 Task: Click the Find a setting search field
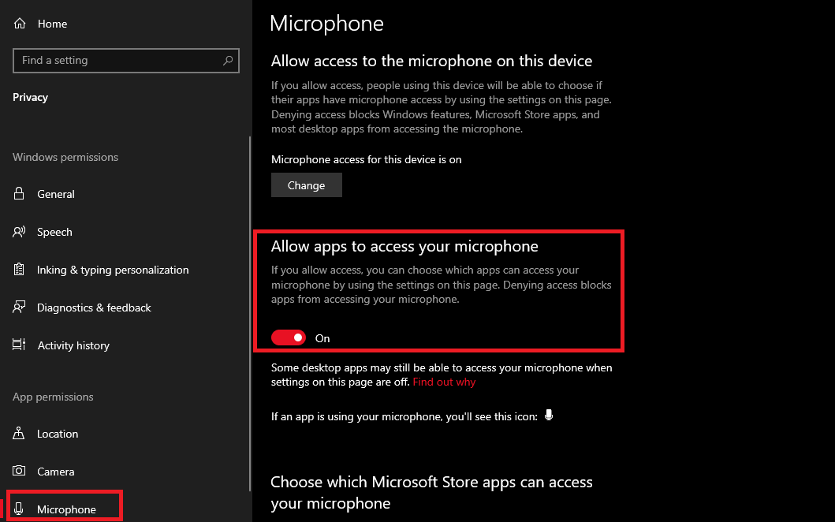(x=118, y=61)
